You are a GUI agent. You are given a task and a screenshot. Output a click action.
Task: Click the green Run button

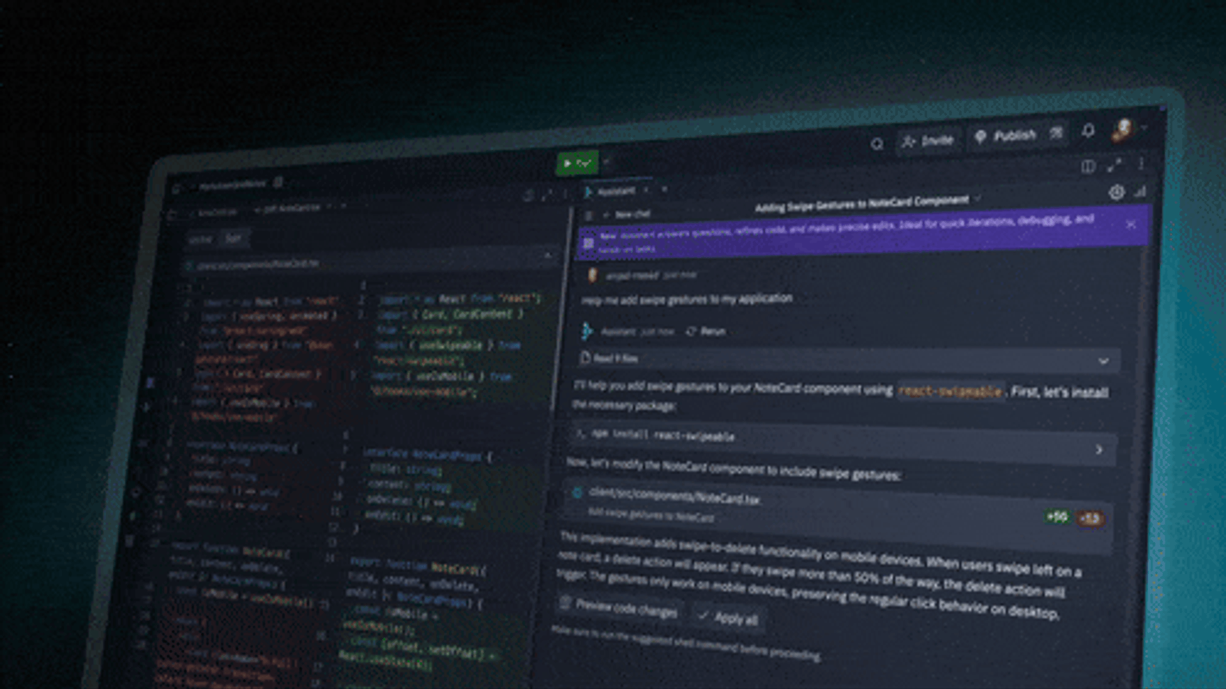(x=578, y=163)
